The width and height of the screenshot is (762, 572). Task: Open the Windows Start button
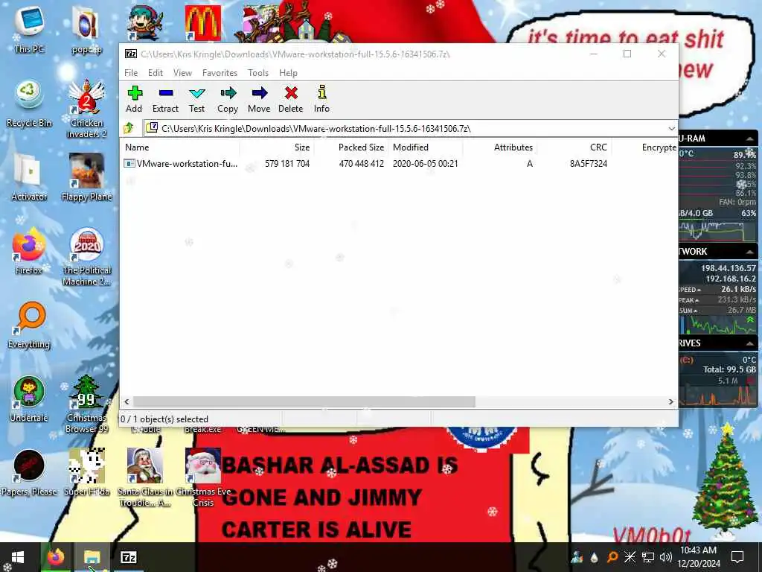(x=18, y=557)
